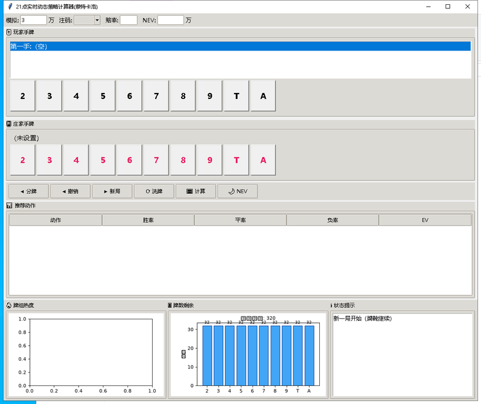
Task: Add card 2 to player hand
Action: coord(23,96)
